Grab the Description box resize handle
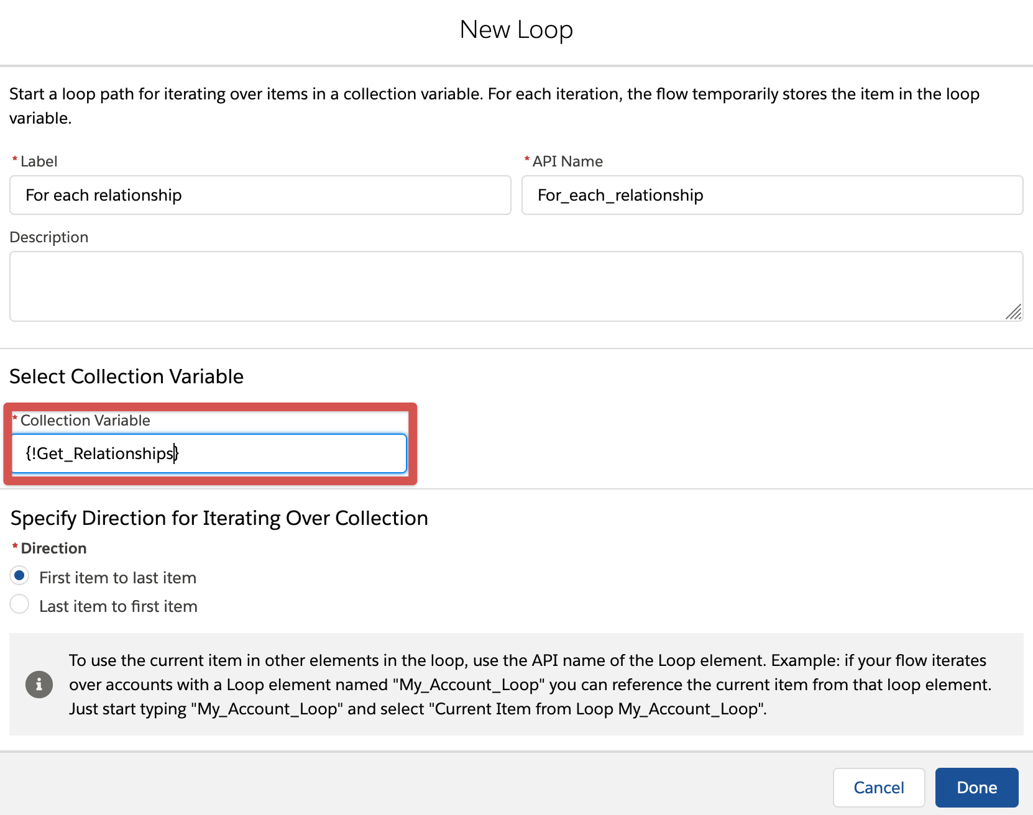The width and height of the screenshot is (1033, 815). 1013,312
